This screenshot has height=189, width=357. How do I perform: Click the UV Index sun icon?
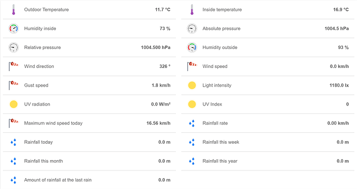click(x=192, y=104)
